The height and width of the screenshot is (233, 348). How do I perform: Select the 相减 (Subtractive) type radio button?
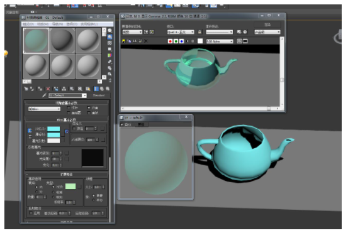[53, 192]
